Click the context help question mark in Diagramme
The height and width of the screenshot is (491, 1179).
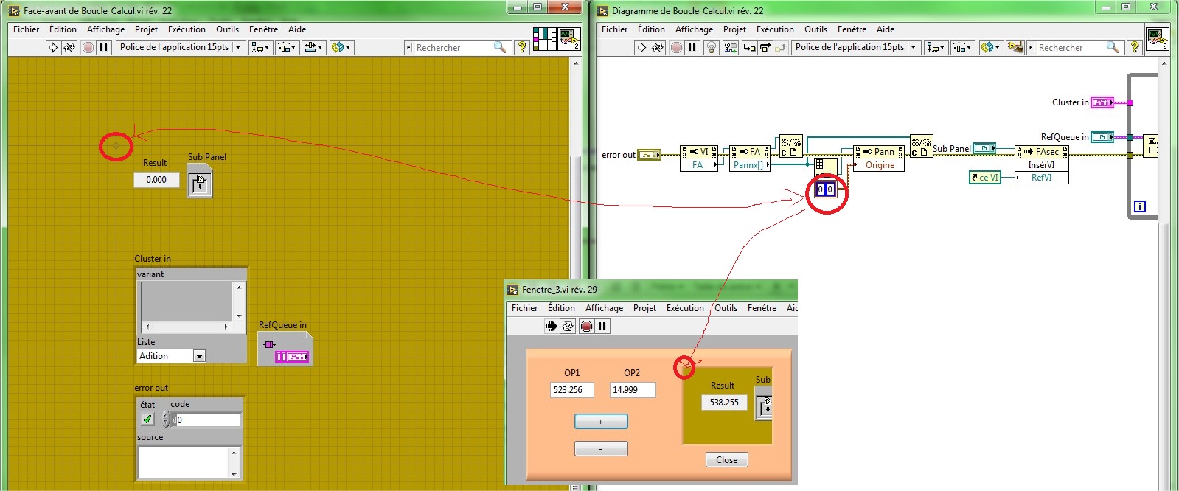tap(1135, 47)
